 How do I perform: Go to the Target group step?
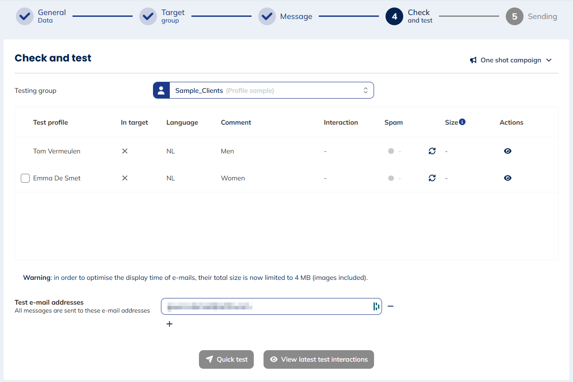pos(149,17)
